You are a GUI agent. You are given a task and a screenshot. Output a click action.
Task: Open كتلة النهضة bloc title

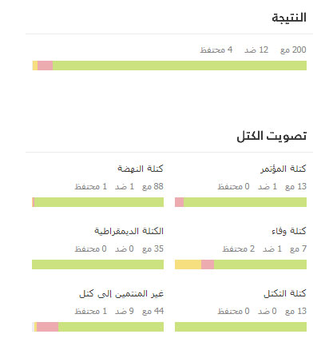pos(141,169)
